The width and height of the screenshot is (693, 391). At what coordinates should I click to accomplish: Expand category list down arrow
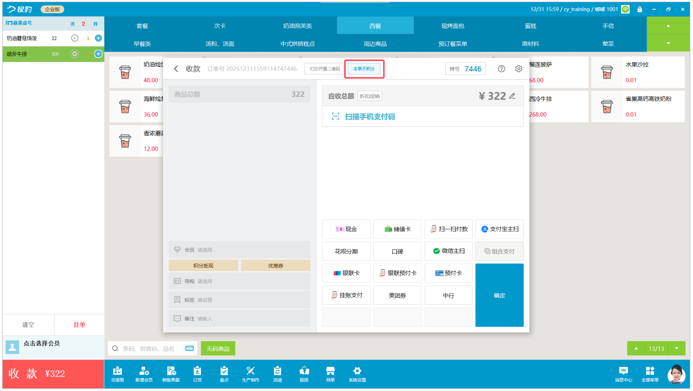[668, 43]
